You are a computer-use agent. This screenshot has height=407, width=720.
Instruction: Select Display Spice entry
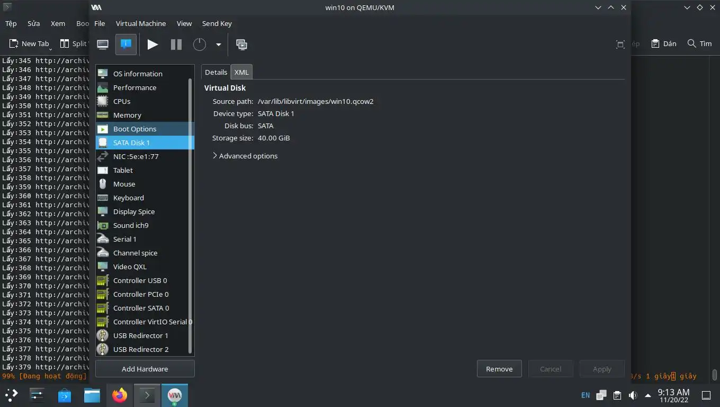145,211
